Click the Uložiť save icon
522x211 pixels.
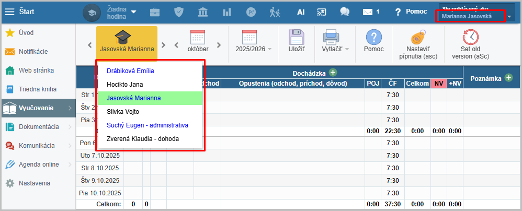297,38
